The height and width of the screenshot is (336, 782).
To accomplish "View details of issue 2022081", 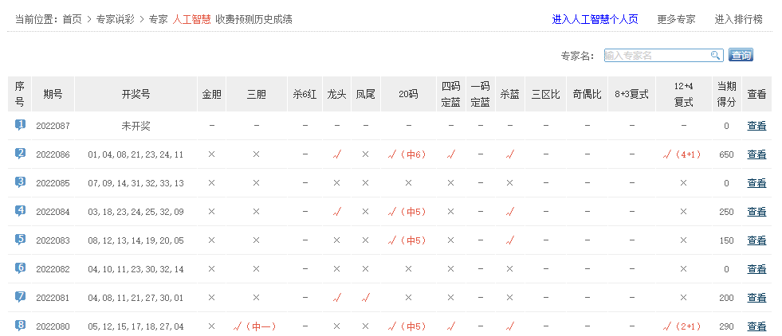I will pos(756,298).
